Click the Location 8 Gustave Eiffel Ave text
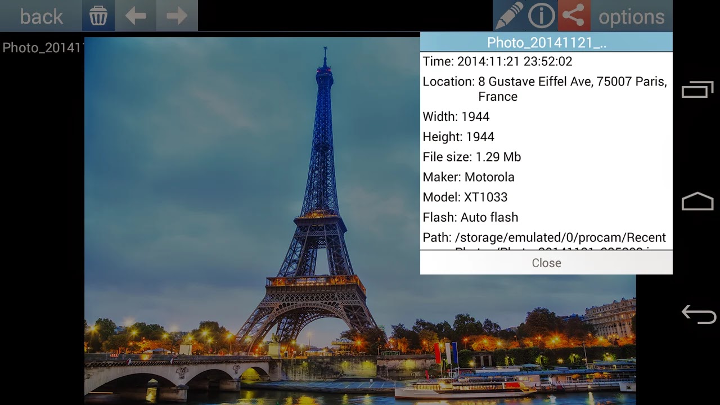Screen dimensions: 720x405 (x=544, y=89)
